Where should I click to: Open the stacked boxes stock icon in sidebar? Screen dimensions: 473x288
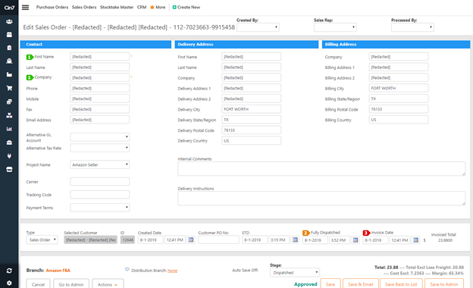(9, 115)
